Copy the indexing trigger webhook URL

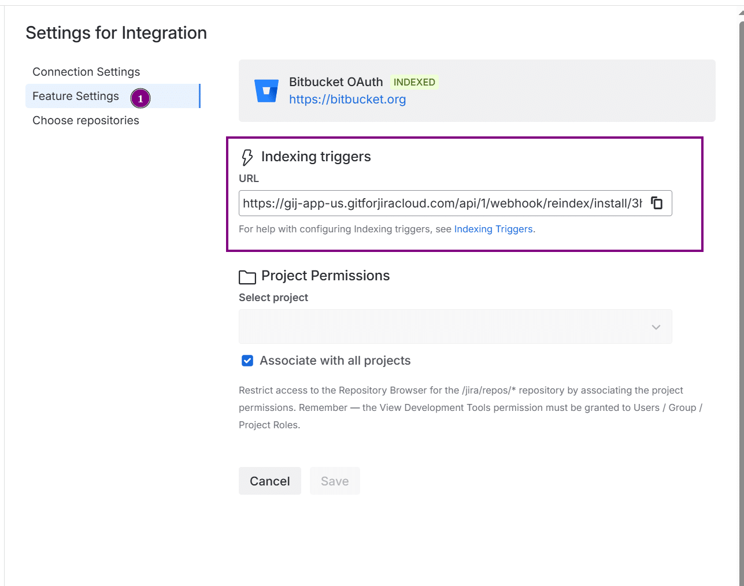[657, 203]
